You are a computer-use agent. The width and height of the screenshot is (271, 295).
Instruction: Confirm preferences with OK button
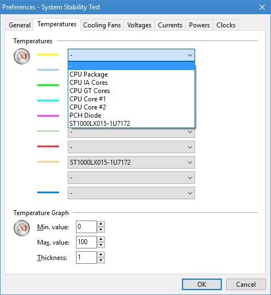coord(202,284)
